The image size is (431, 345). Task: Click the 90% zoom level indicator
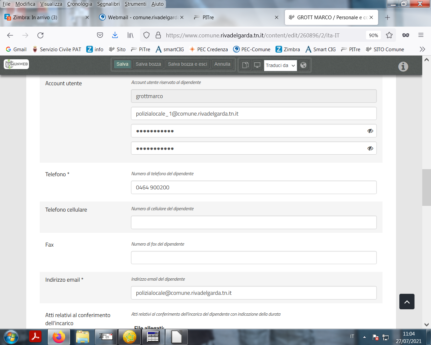click(x=373, y=35)
